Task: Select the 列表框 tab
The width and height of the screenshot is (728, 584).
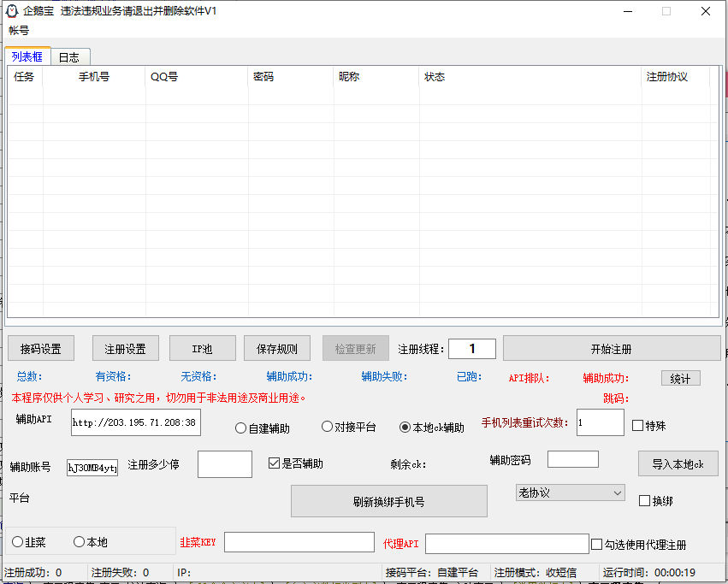Action: click(27, 56)
